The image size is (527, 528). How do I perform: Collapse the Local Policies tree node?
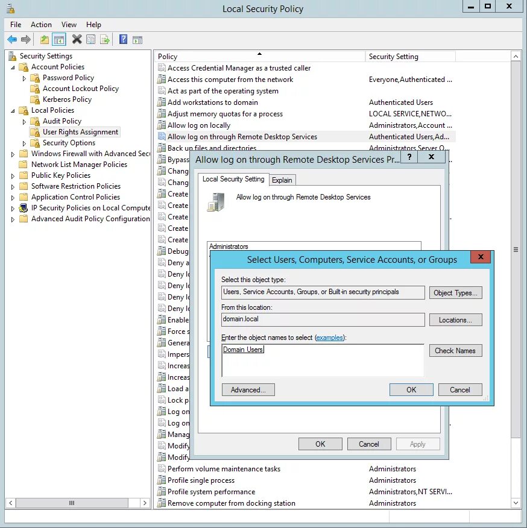[13, 111]
